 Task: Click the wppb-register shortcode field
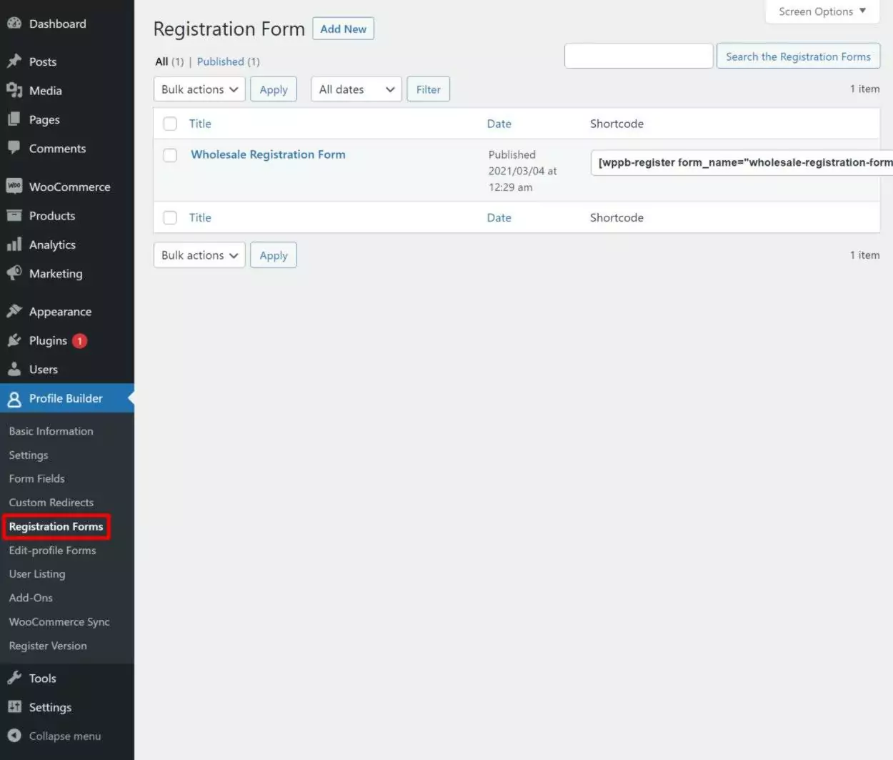coord(742,162)
